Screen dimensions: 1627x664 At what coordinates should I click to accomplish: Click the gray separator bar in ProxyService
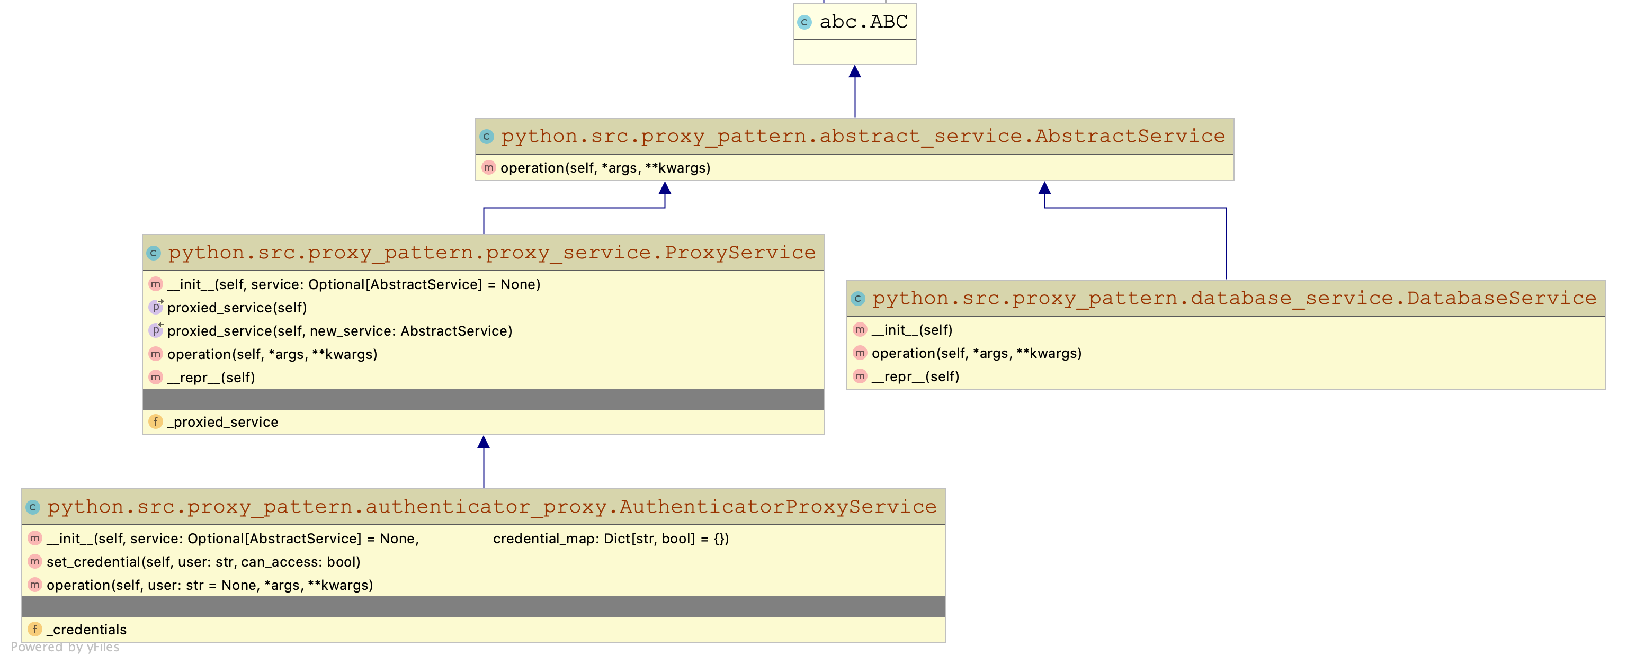pos(483,399)
